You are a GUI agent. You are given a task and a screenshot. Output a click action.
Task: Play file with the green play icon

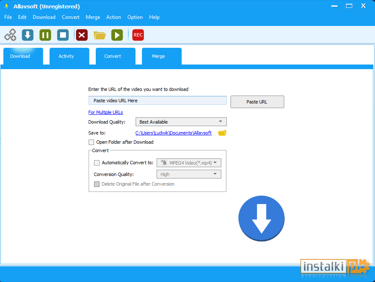point(117,35)
